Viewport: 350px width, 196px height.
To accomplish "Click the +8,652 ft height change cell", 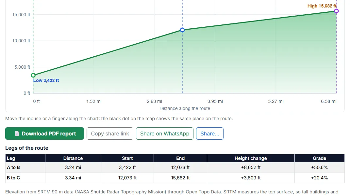I will click(x=251, y=167).
